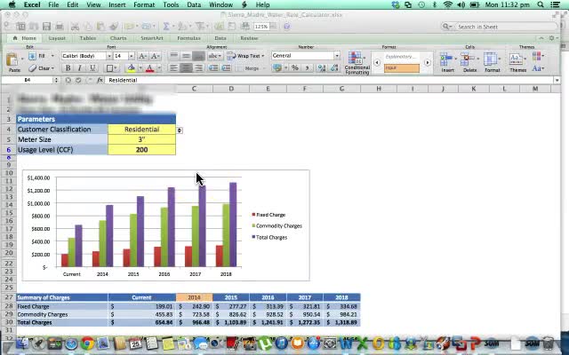The image size is (569, 355).
Task: Click the Fill Color paint bucket
Action: coord(132,68)
